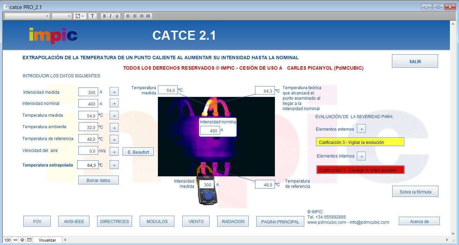Apply left alignment from the toolbar
Image resolution: width=459 pixels, height=245 pixels.
pyautogui.click(x=127, y=16)
